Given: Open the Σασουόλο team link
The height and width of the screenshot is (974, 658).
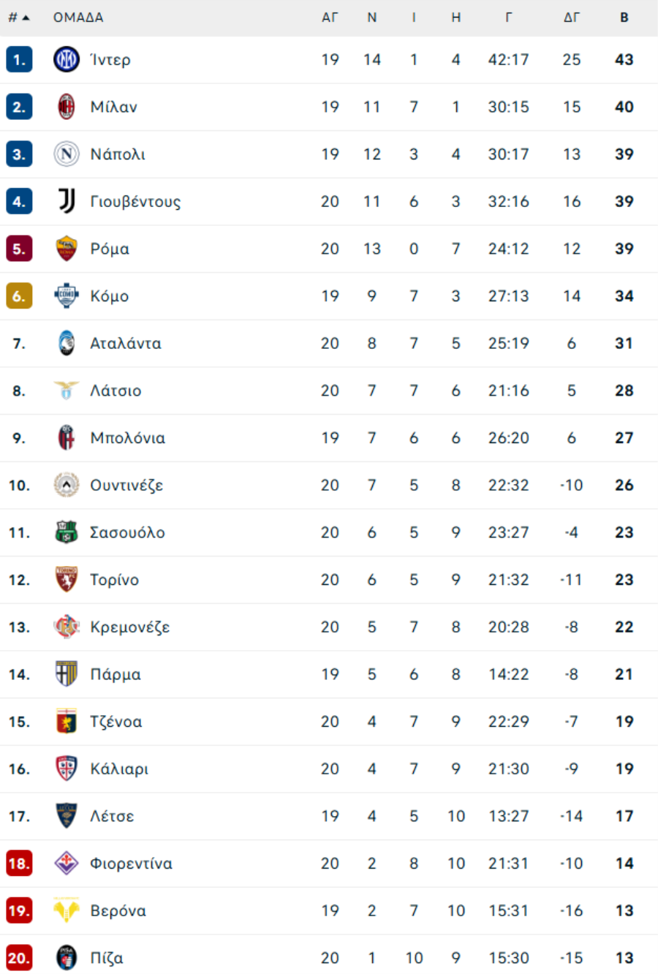Looking at the screenshot, I should click(x=128, y=532).
